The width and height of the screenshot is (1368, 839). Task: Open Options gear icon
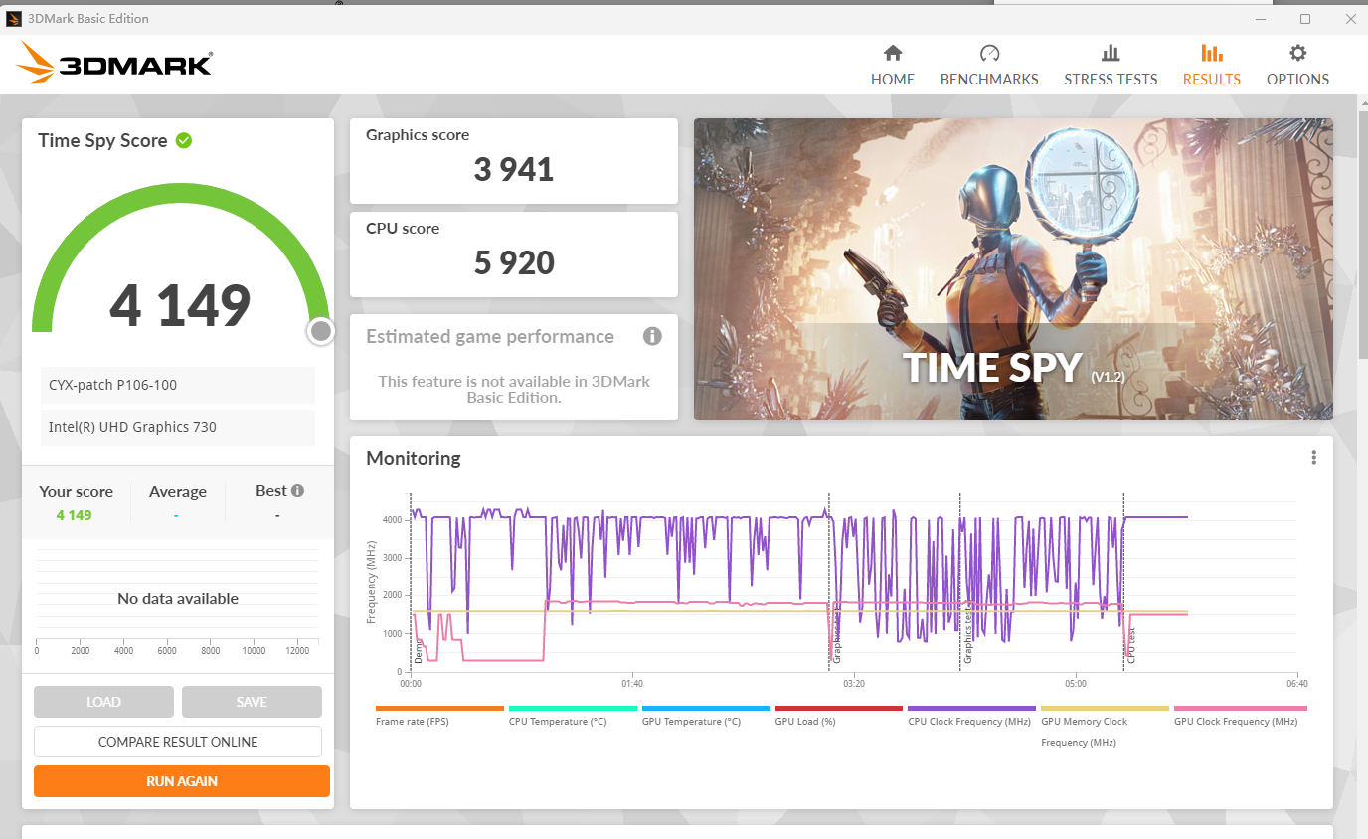pyautogui.click(x=1297, y=54)
